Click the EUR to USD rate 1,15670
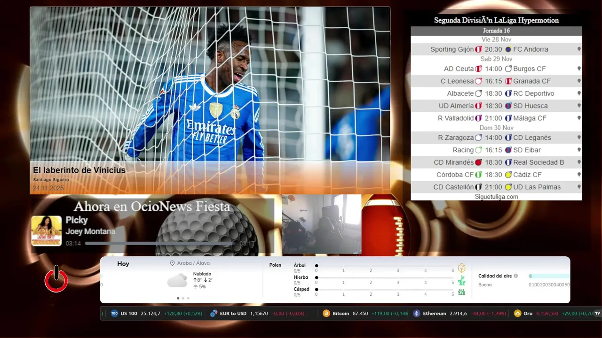The width and height of the screenshot is (602, 338). [259, 314]
